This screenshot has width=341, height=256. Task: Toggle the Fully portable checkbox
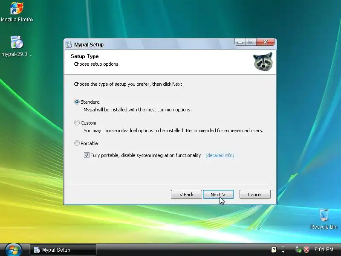click(x=87, y=155)
